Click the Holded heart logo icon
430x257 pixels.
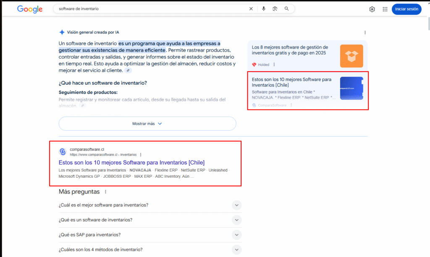[x=254, y=65]
